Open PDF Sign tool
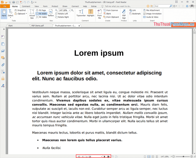 coord(124,14)
